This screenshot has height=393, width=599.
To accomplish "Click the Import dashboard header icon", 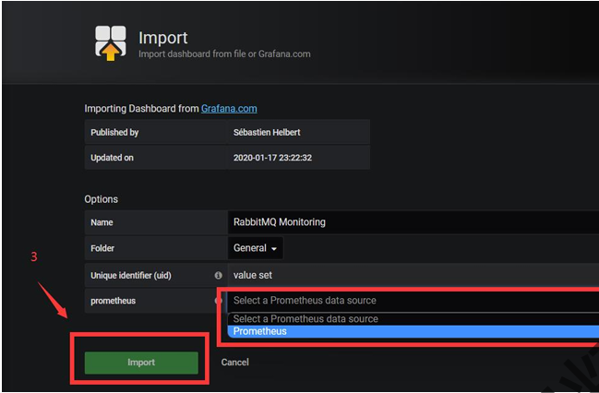I will coord(111,43).
